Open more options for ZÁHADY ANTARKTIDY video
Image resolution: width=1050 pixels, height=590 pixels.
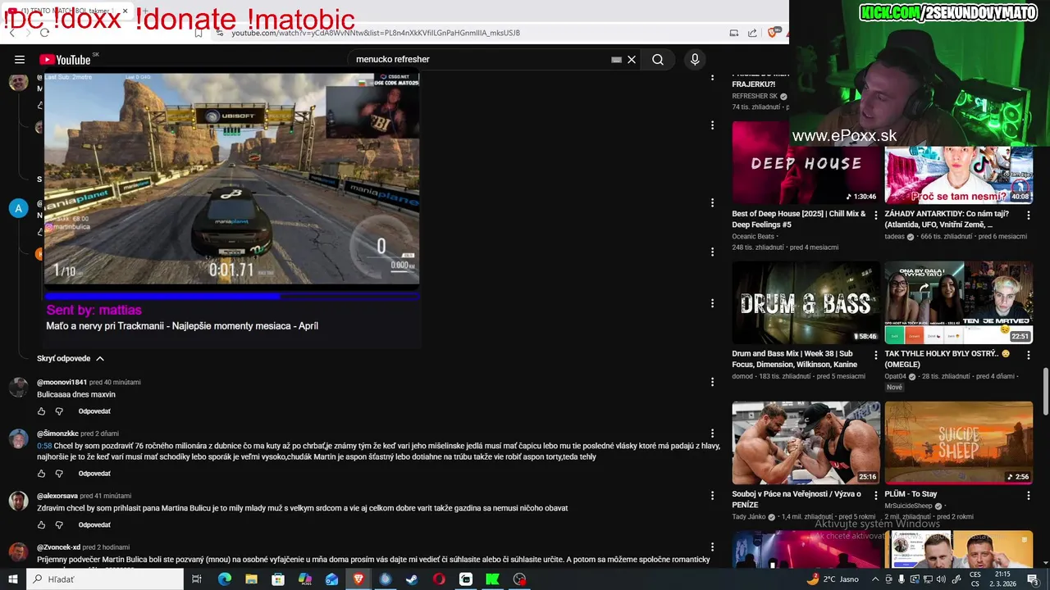coord(1029,215)
